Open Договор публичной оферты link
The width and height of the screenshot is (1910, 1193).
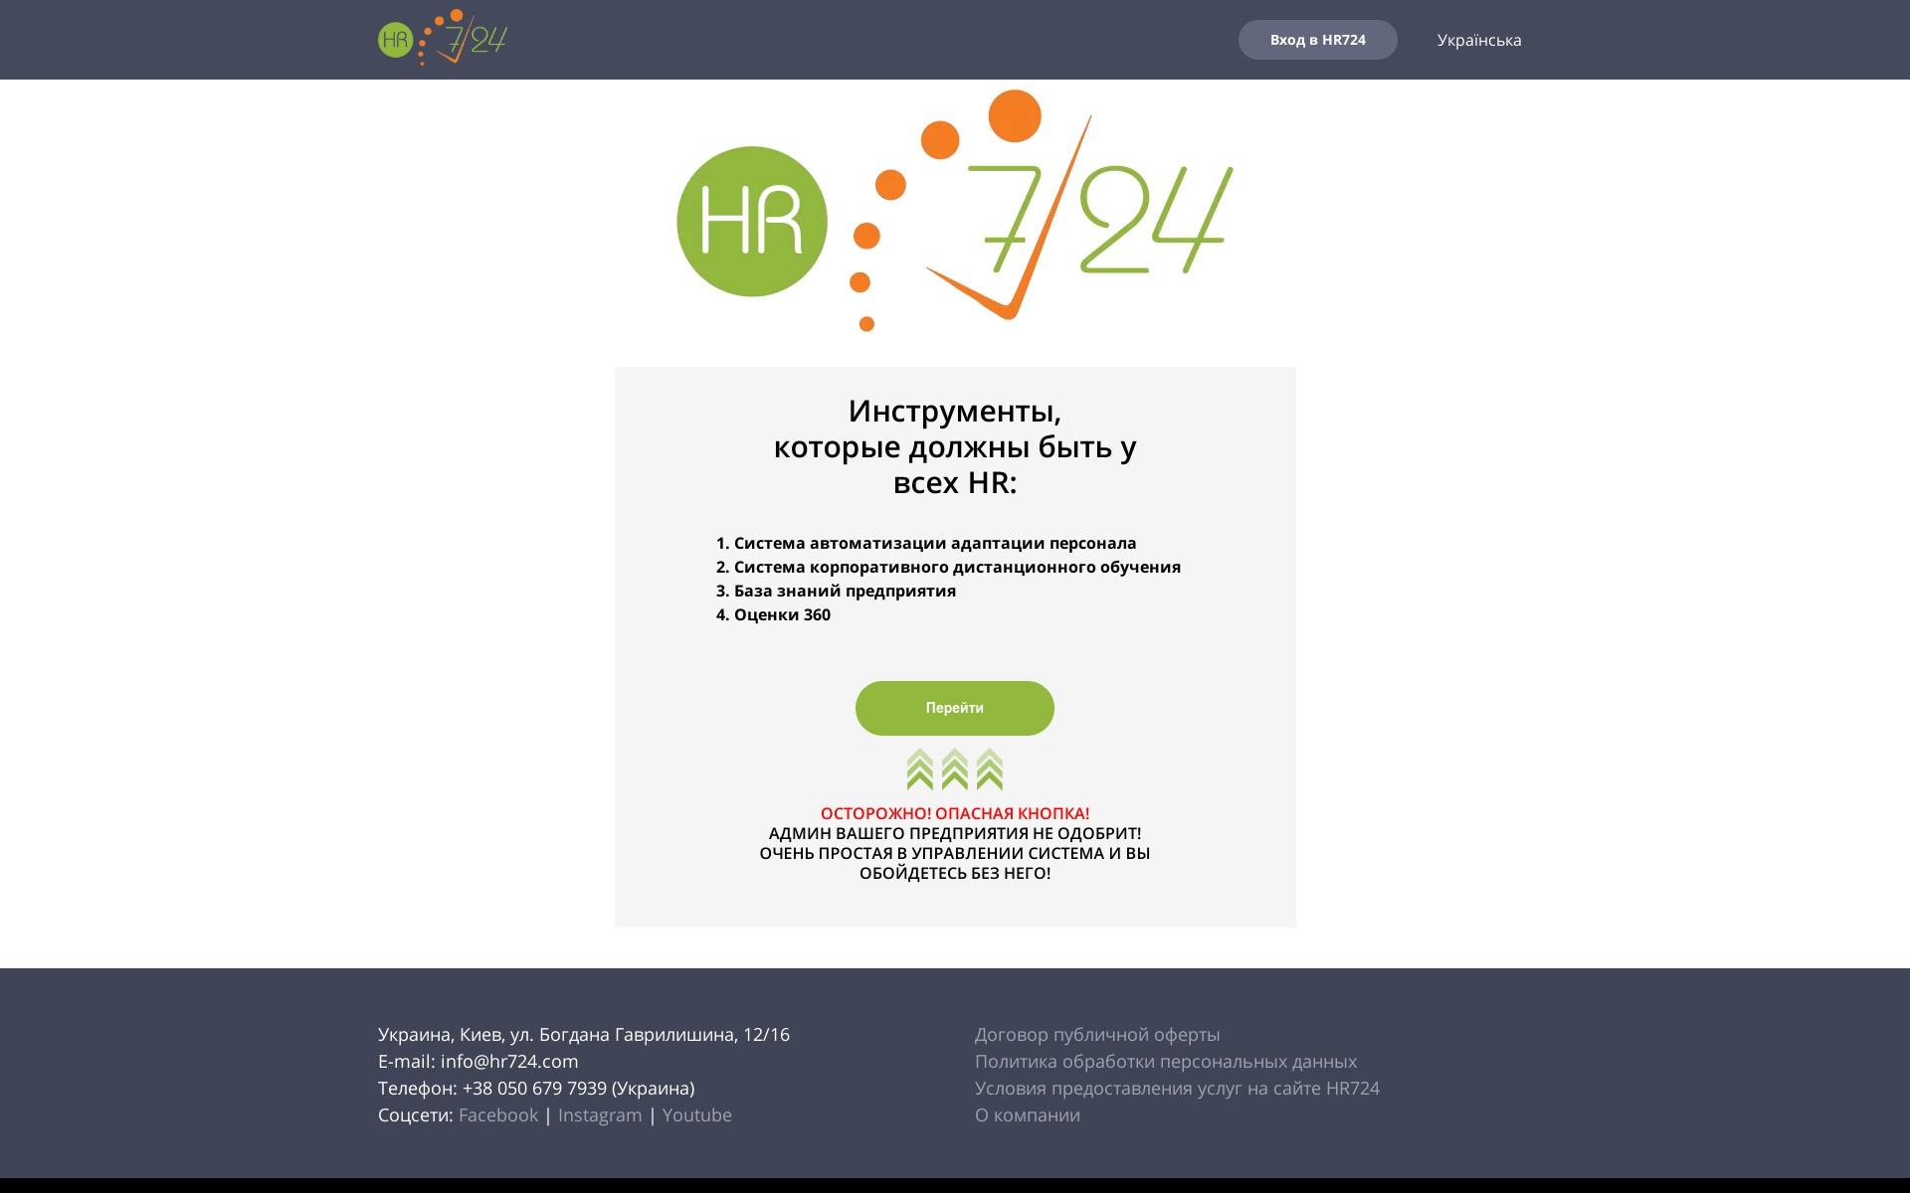(1096, 1034)
